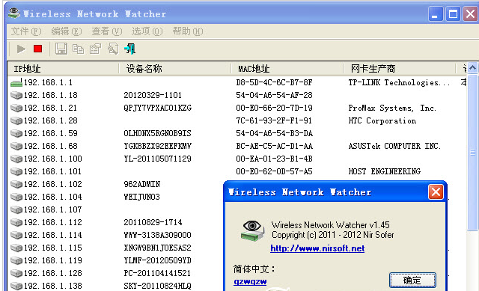This screenshot has height=291, width=479.
Task: Open the 选项(O) menu
Action: point(147,31)
